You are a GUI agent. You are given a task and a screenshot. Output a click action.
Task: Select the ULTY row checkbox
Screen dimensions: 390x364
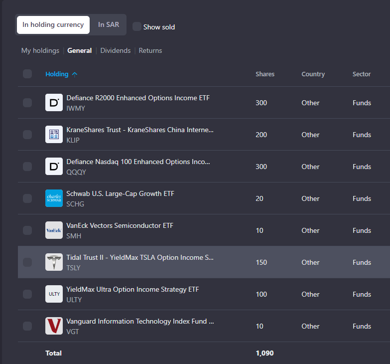(x=27, y=294)
